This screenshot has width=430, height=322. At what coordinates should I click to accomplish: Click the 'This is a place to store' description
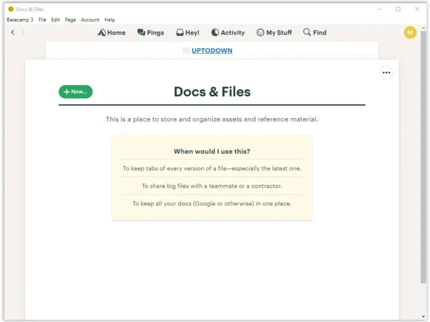[x=212, y=119]
